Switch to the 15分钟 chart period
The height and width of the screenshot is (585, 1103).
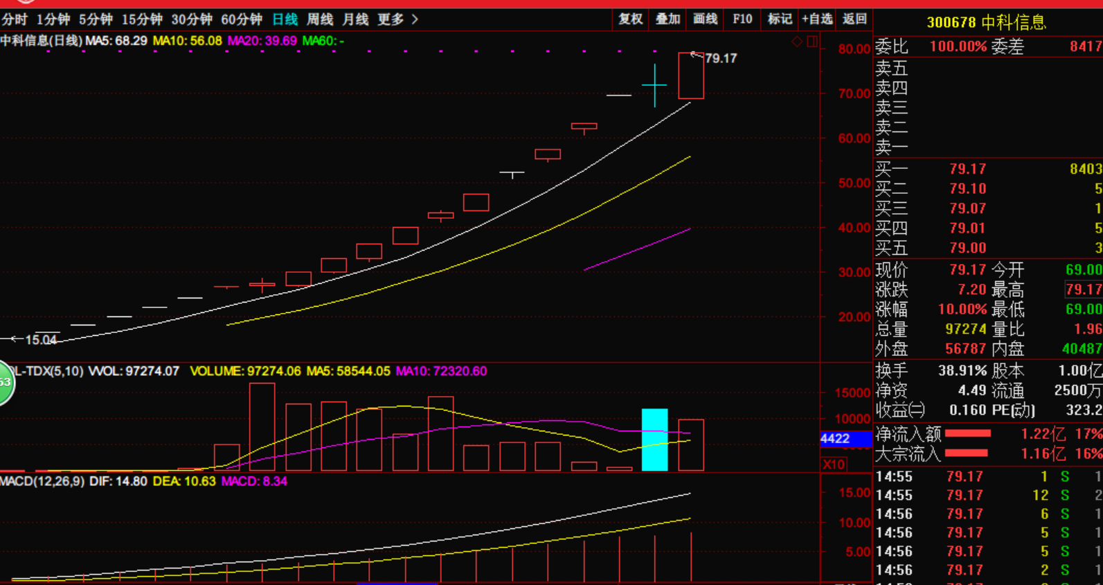pos(142,19)
